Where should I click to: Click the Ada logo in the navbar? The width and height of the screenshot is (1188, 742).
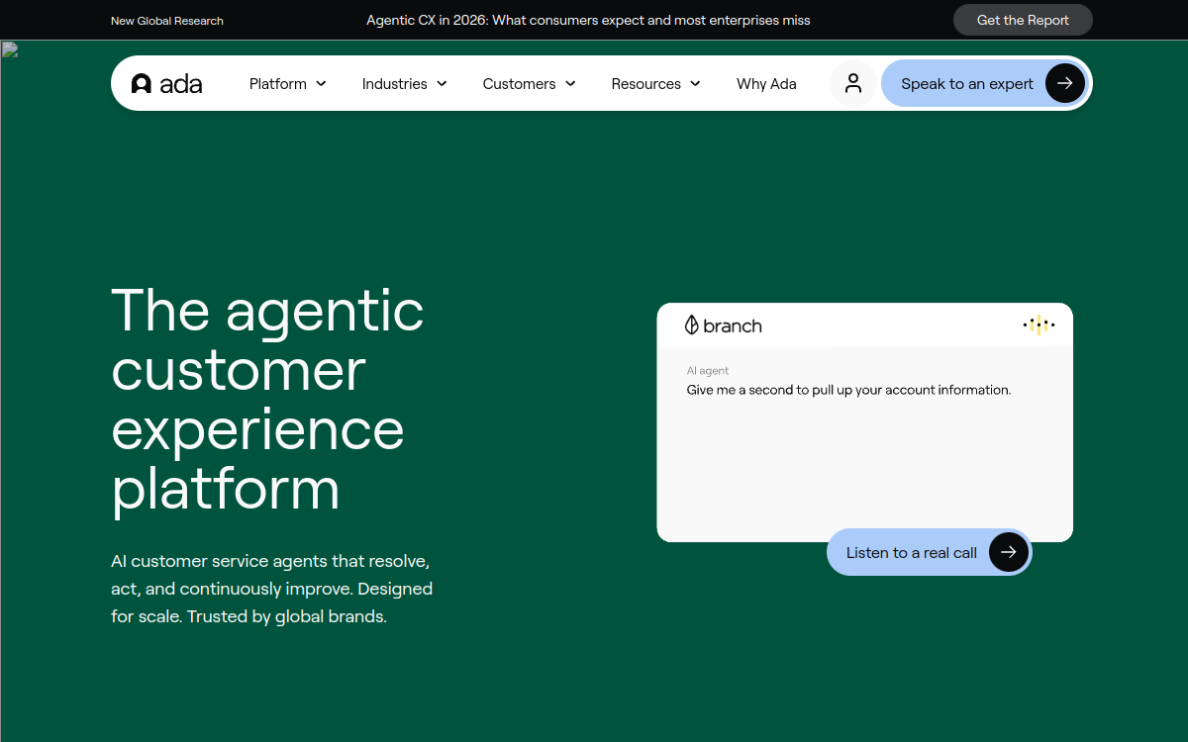click(166, 84)
